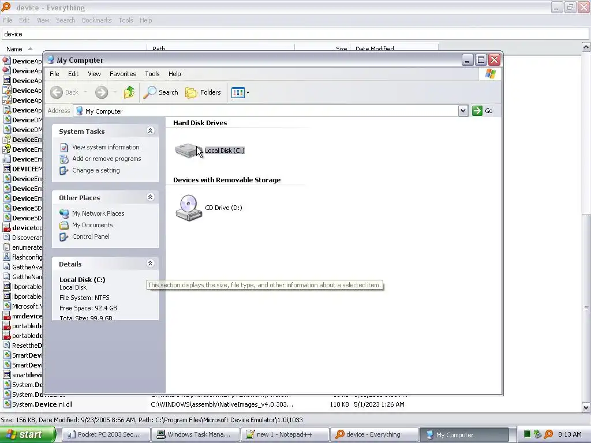Open View system information
Image resolution: width=591 pixels, height=443 pixels.
106,147
